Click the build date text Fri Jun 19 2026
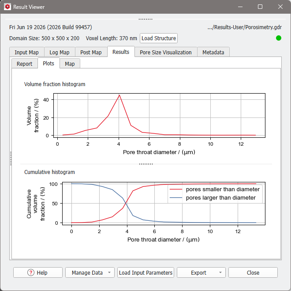This screenshot has height=291, width=291. click(51, 27)
